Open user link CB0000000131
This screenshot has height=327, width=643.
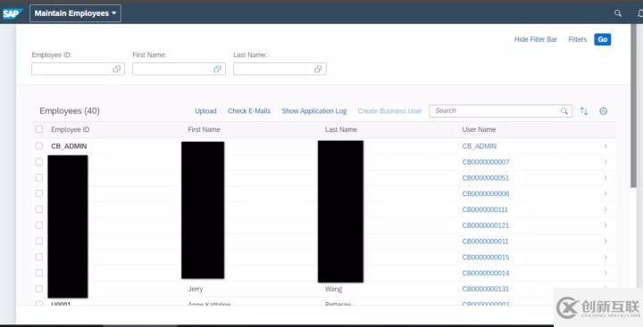[486, 289]
